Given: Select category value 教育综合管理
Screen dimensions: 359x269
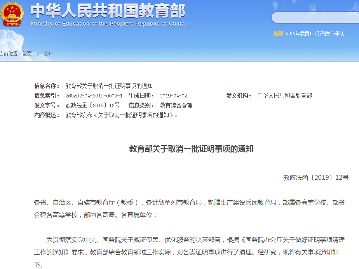Looking at the screenshot, I should coord(176,106).
